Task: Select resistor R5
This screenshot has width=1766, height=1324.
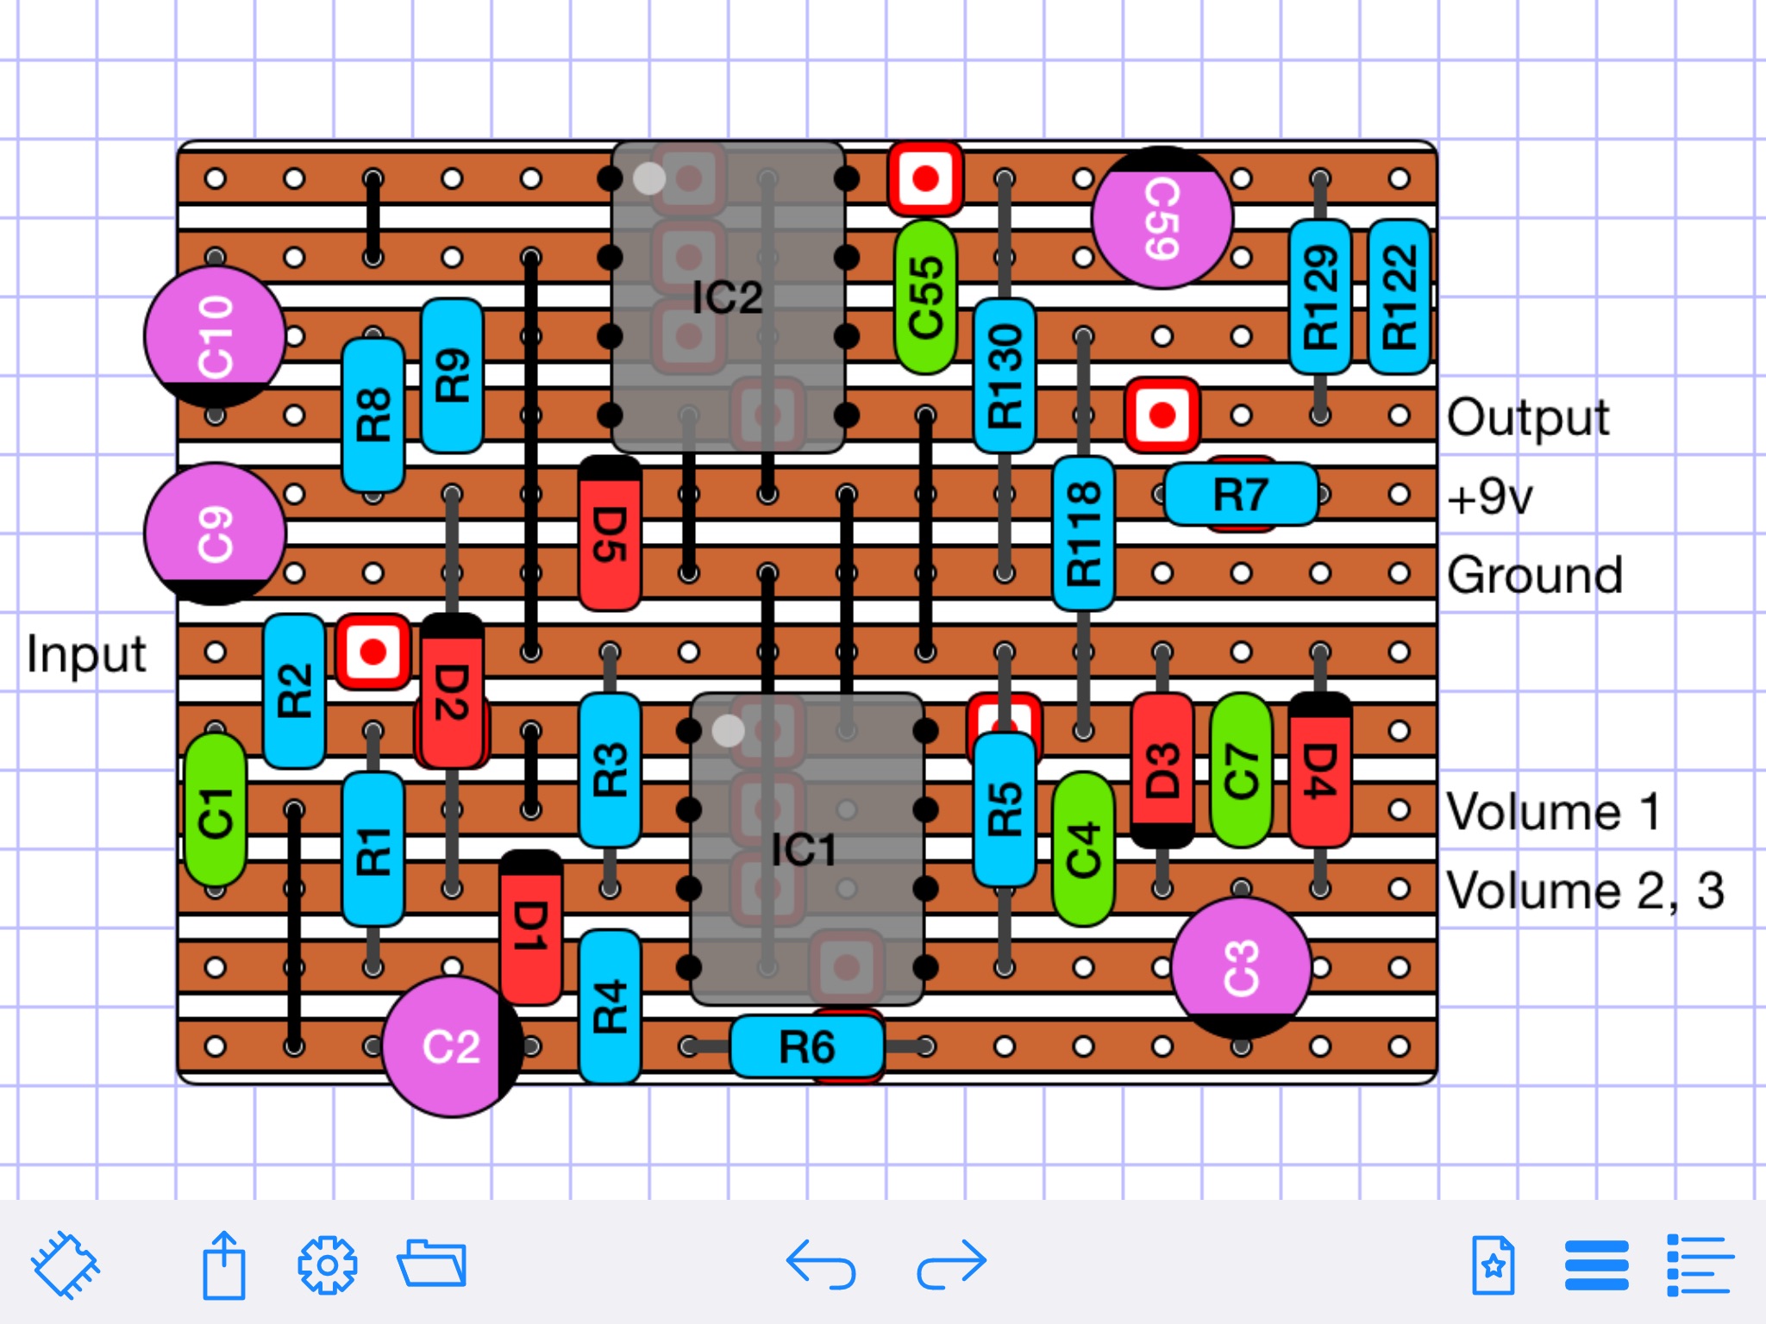Action: pos(1005,810)
